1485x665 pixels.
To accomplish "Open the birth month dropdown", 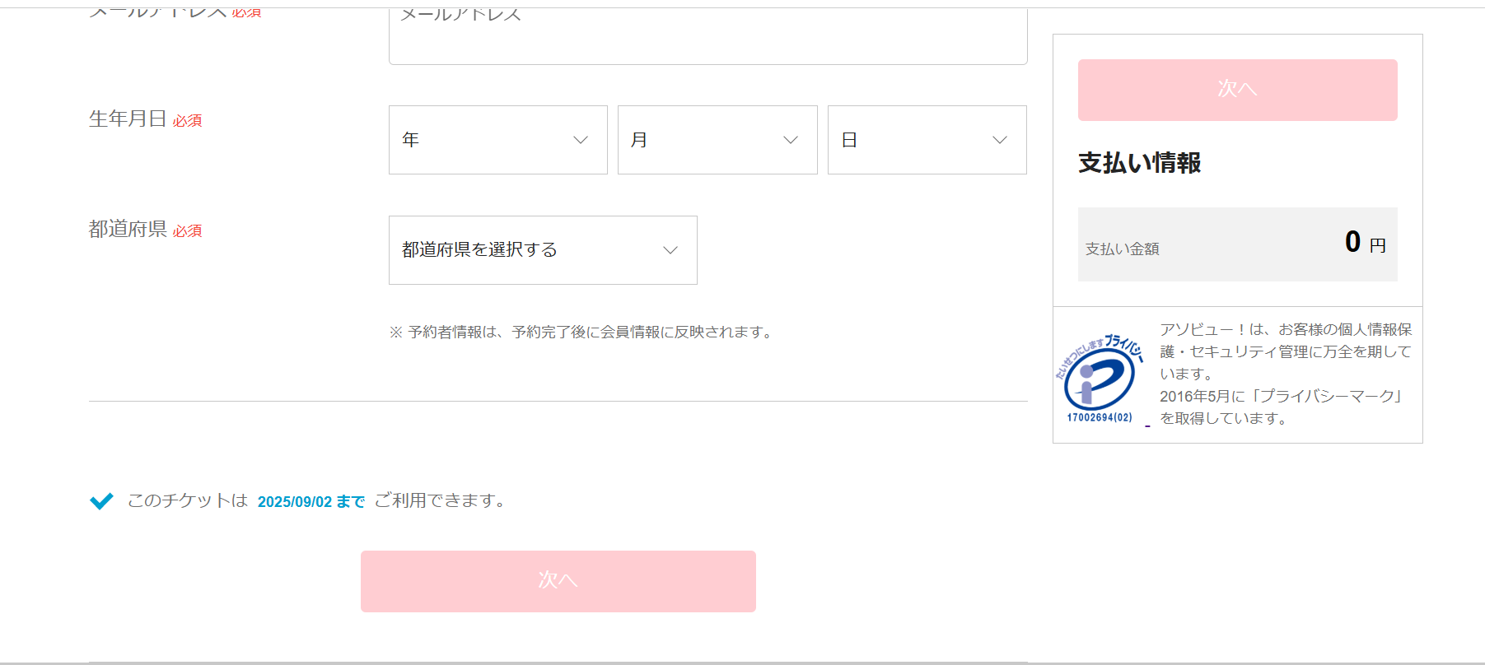I will [717, 140].
